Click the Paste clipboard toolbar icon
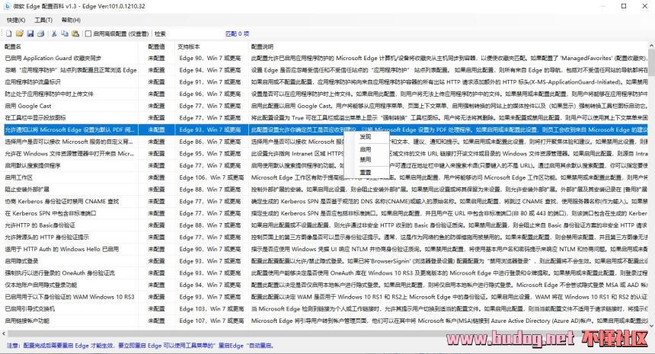Screen dimensions: 655x354 pyautogui.click(x=75, y=33)
